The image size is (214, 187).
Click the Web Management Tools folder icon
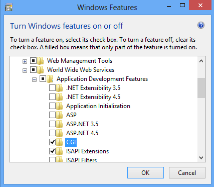click(41, 61)
